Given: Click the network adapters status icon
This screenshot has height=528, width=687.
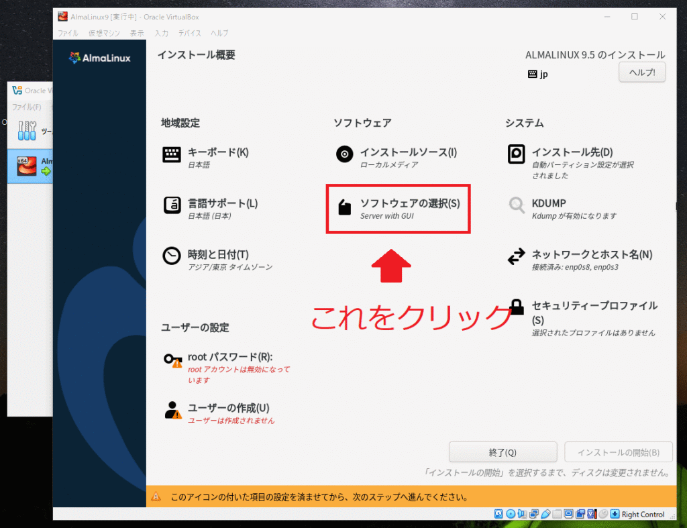Looking at the screenshot, I should pyautogui.click(x=533, y=514).
